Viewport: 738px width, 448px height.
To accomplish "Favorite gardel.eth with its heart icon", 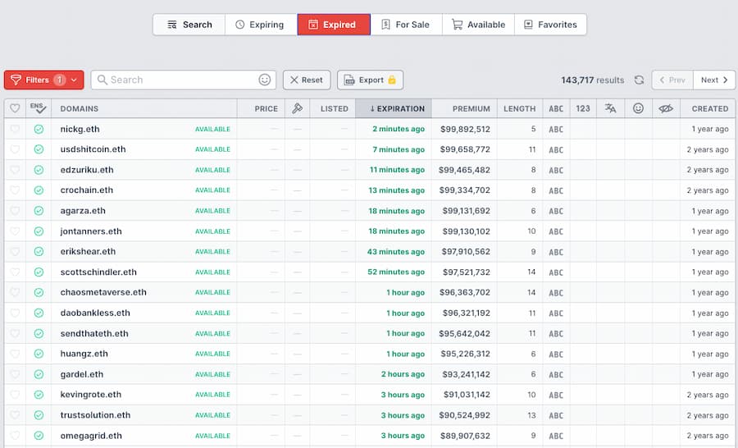I will (x=15, y=374).
